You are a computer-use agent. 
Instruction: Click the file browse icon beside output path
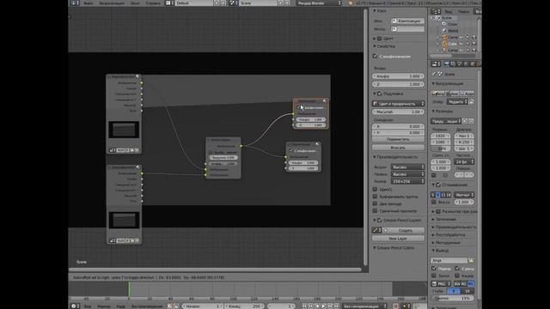point(471,260)
